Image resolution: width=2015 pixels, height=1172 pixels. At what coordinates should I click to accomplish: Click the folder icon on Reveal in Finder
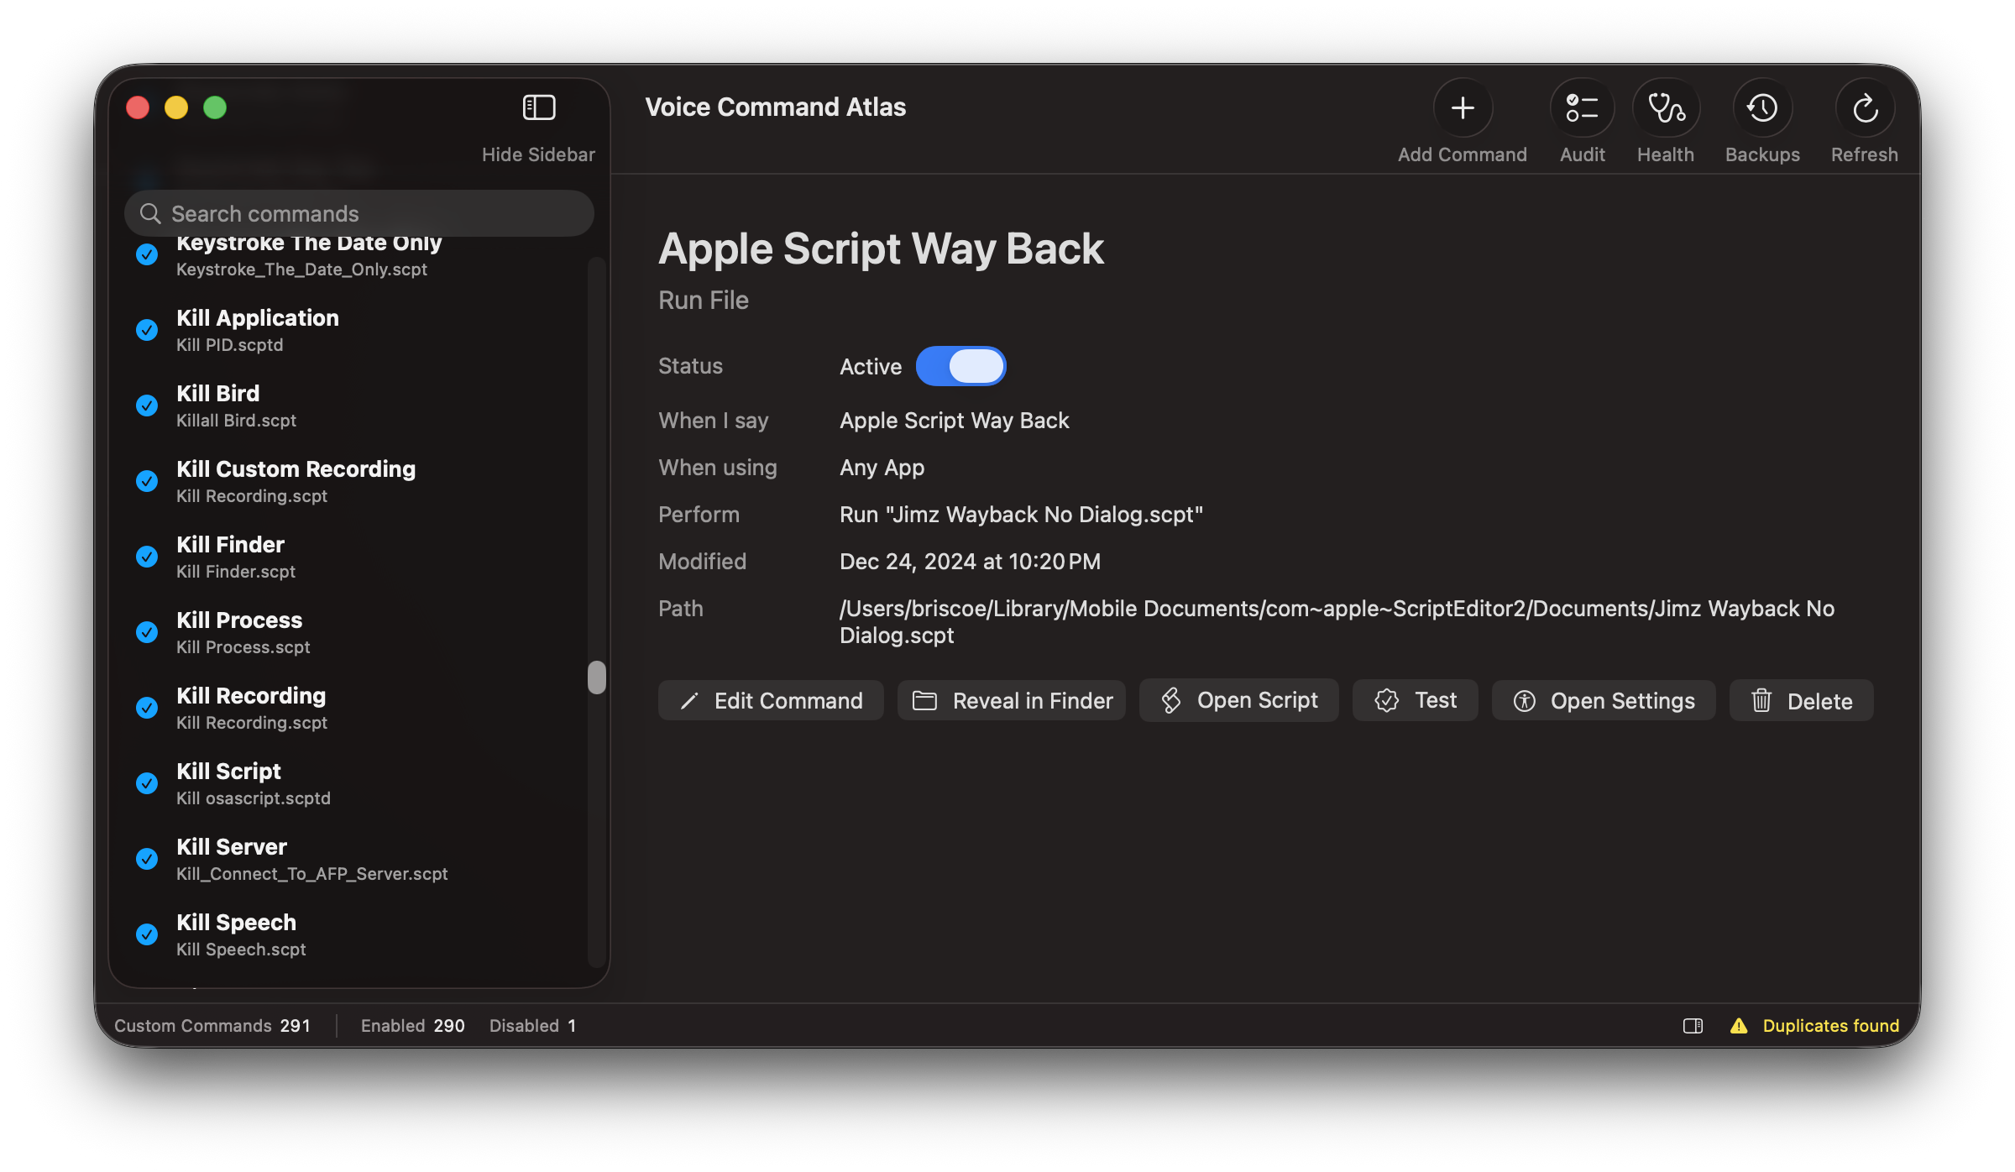pos(924,701)
